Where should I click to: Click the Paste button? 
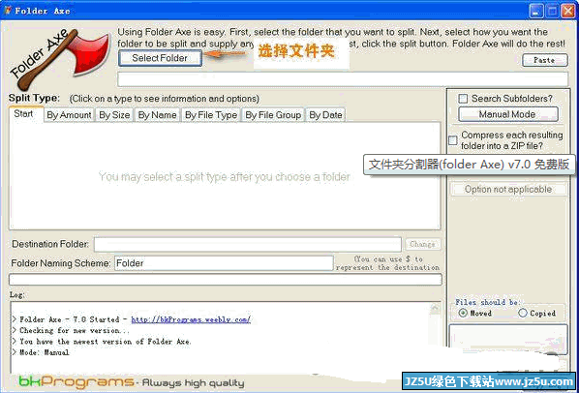(x=545, y=60)
